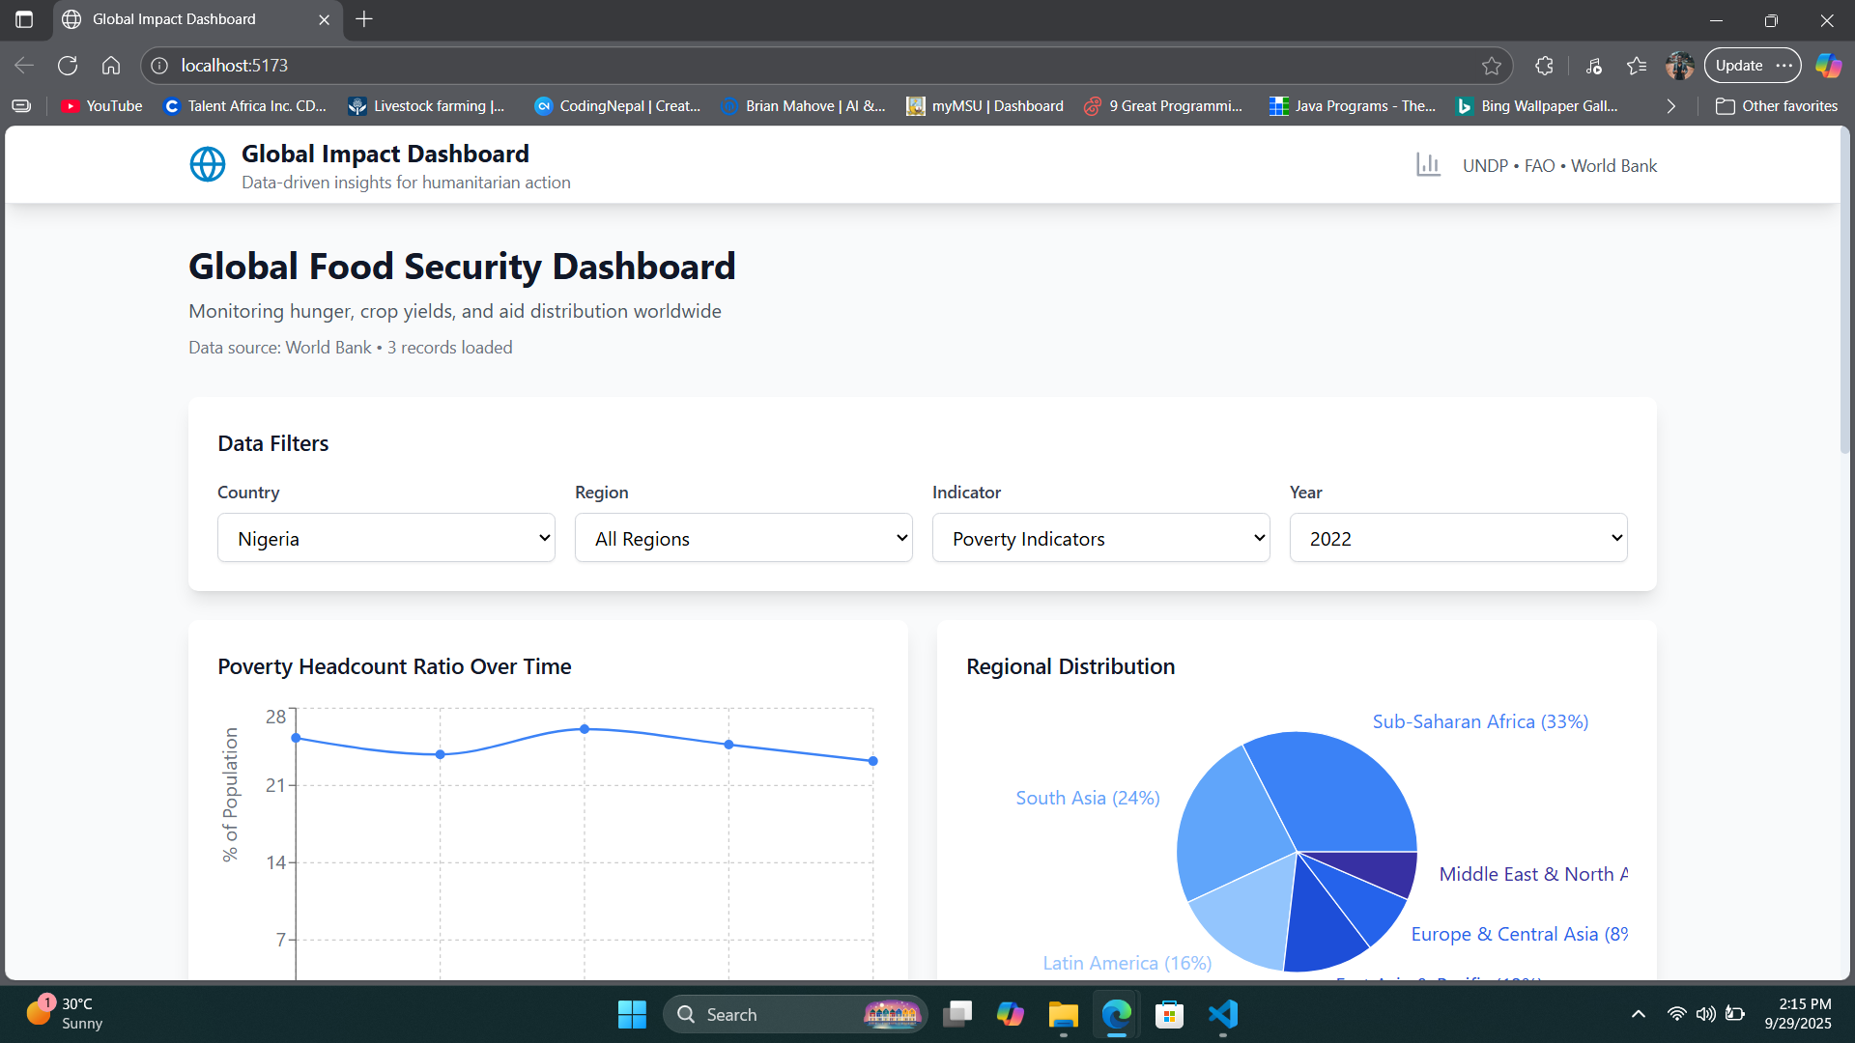Open Visual Studio Code from the taskbar
Viewport: 1855px width, 1043px height.
pos(1223,1014)
